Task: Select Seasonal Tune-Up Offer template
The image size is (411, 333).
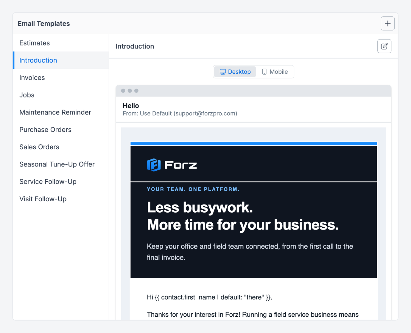Action: [61, 164]
